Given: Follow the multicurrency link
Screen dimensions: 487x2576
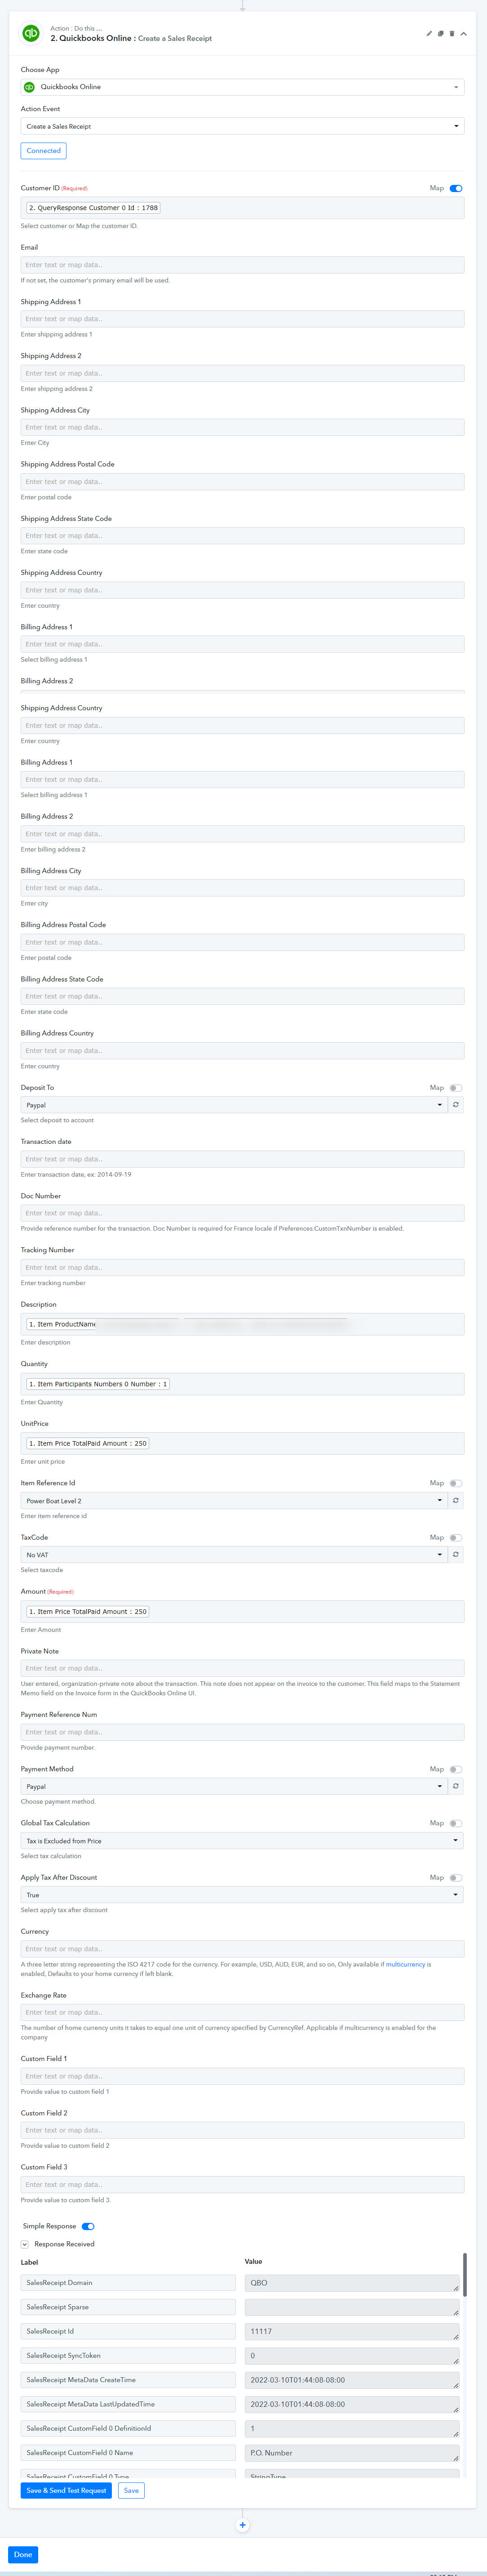Looking at the screenshot, I should point(406,1964).
